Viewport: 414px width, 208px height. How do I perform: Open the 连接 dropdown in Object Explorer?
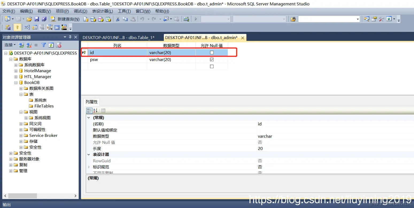pos(10,45)
